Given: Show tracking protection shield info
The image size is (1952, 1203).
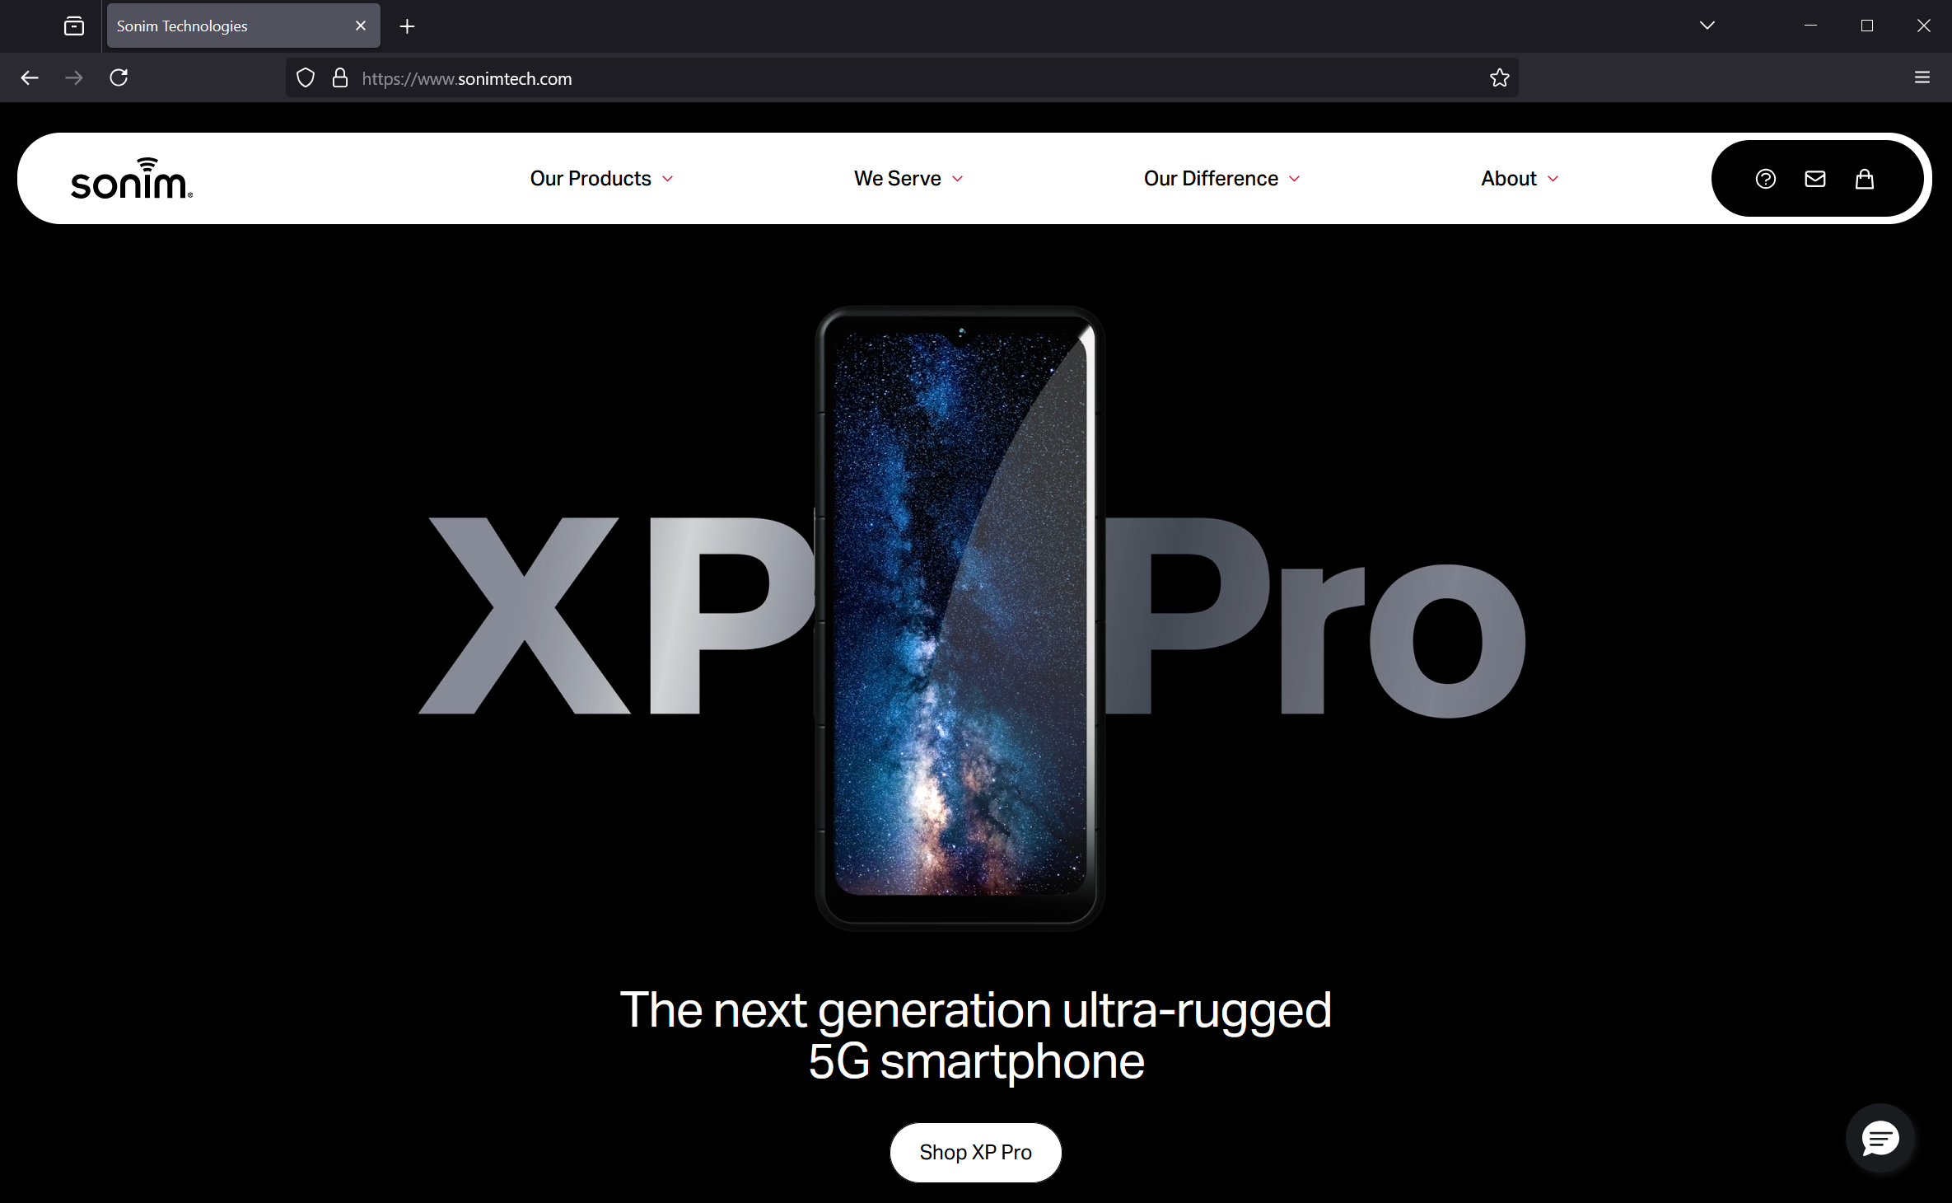Looking at the screenshot, I should tap(306, 77).
